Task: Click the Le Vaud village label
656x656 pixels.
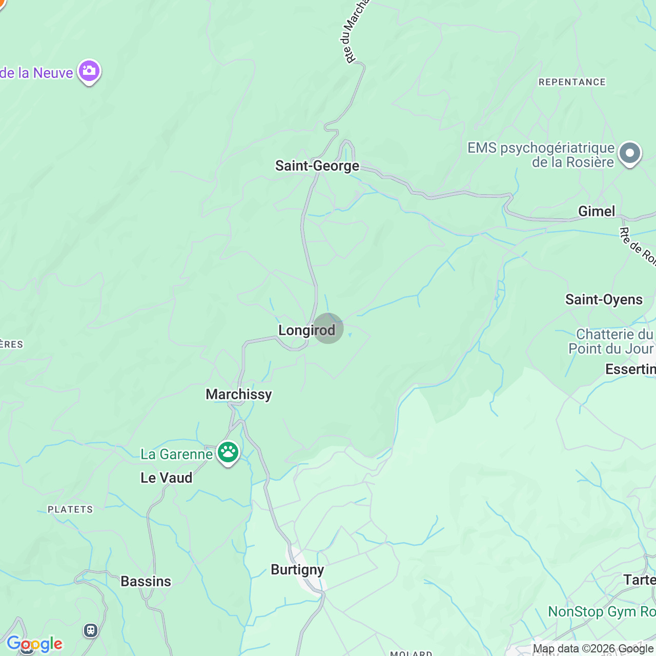Action: [x=167, y=478]
